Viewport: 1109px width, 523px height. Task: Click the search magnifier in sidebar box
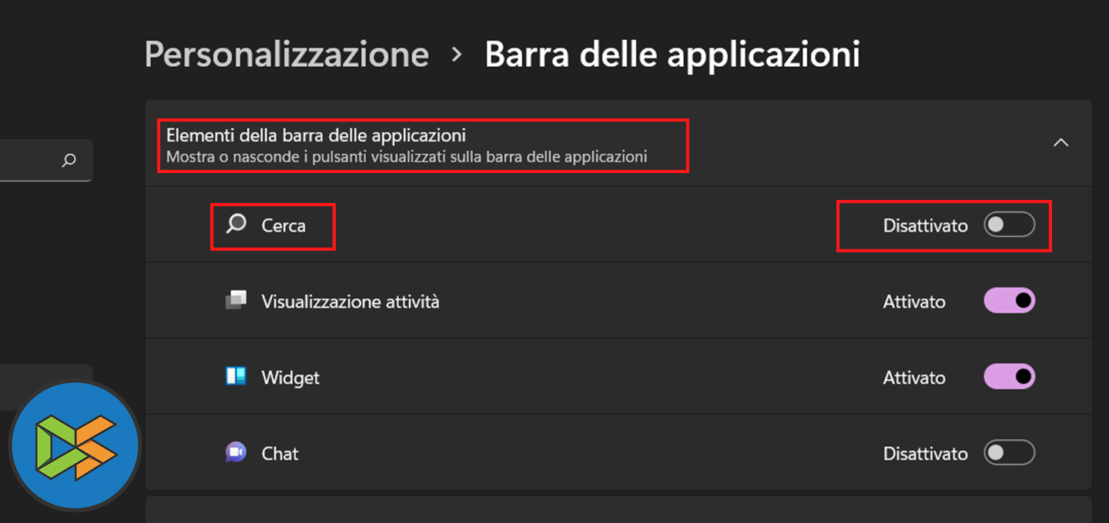point(69,160)
